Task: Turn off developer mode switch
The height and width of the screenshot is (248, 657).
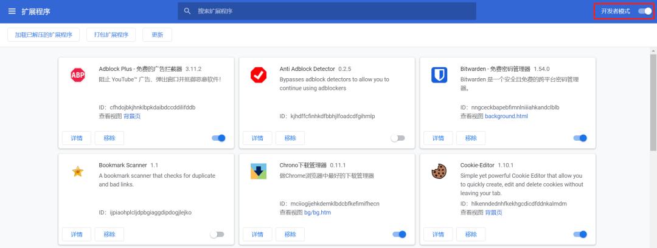Action: click(x=645, y=12)
